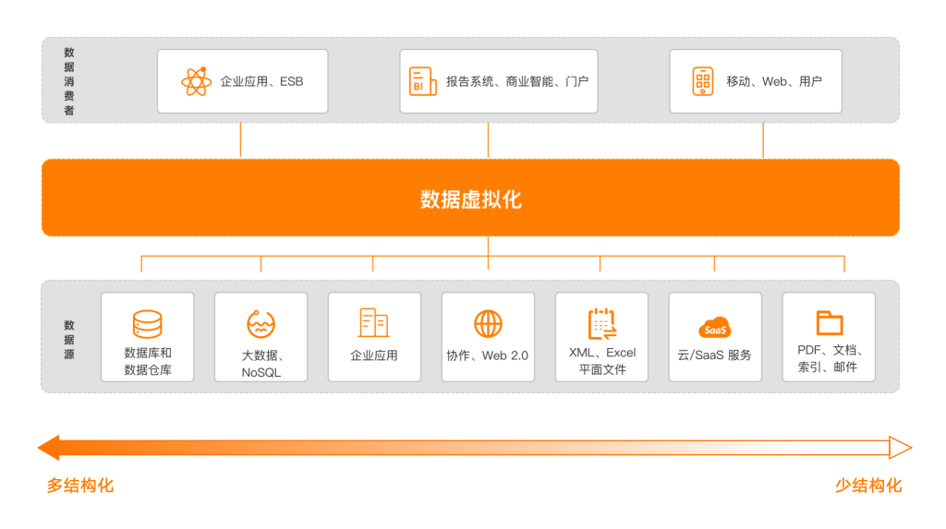Click the left solid arrowhead of gradient bar
This screenshot has width=946, height=529.
coord(48,448)
